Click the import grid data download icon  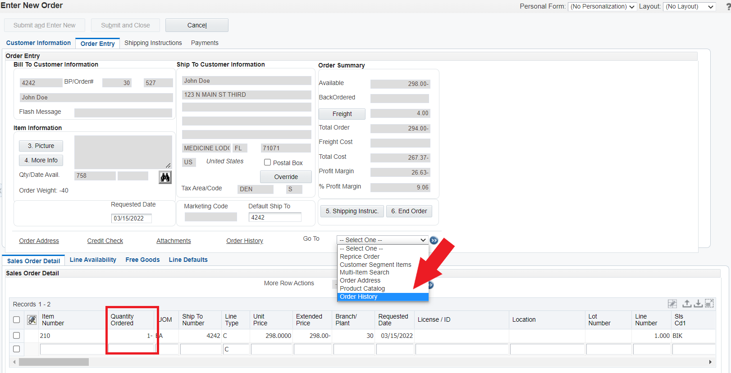pos(698,304)
